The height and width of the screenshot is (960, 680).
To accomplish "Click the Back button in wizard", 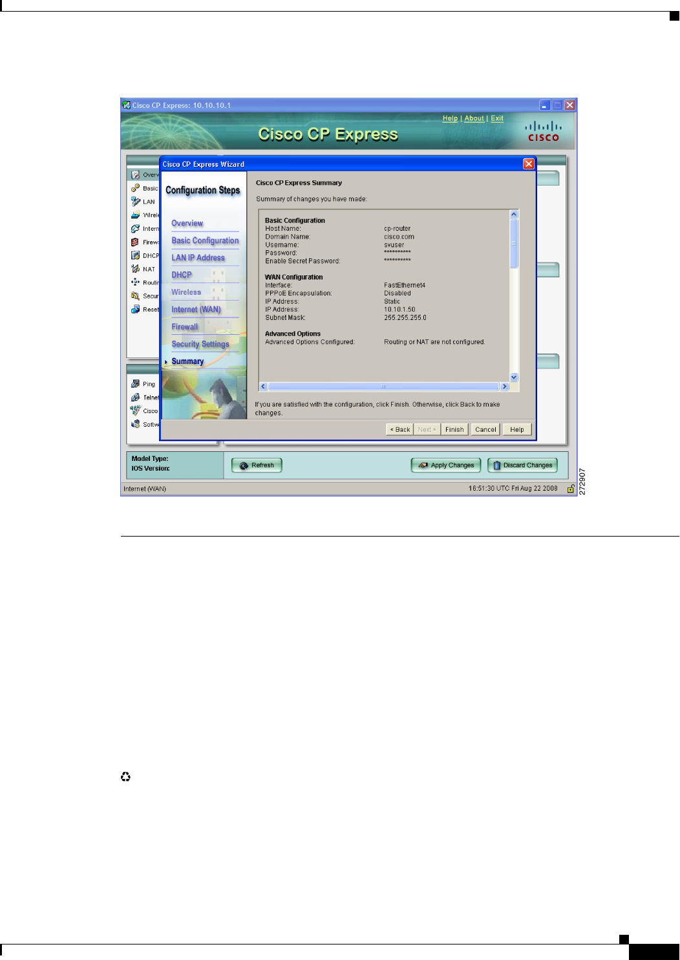I will tap(400, 429).
